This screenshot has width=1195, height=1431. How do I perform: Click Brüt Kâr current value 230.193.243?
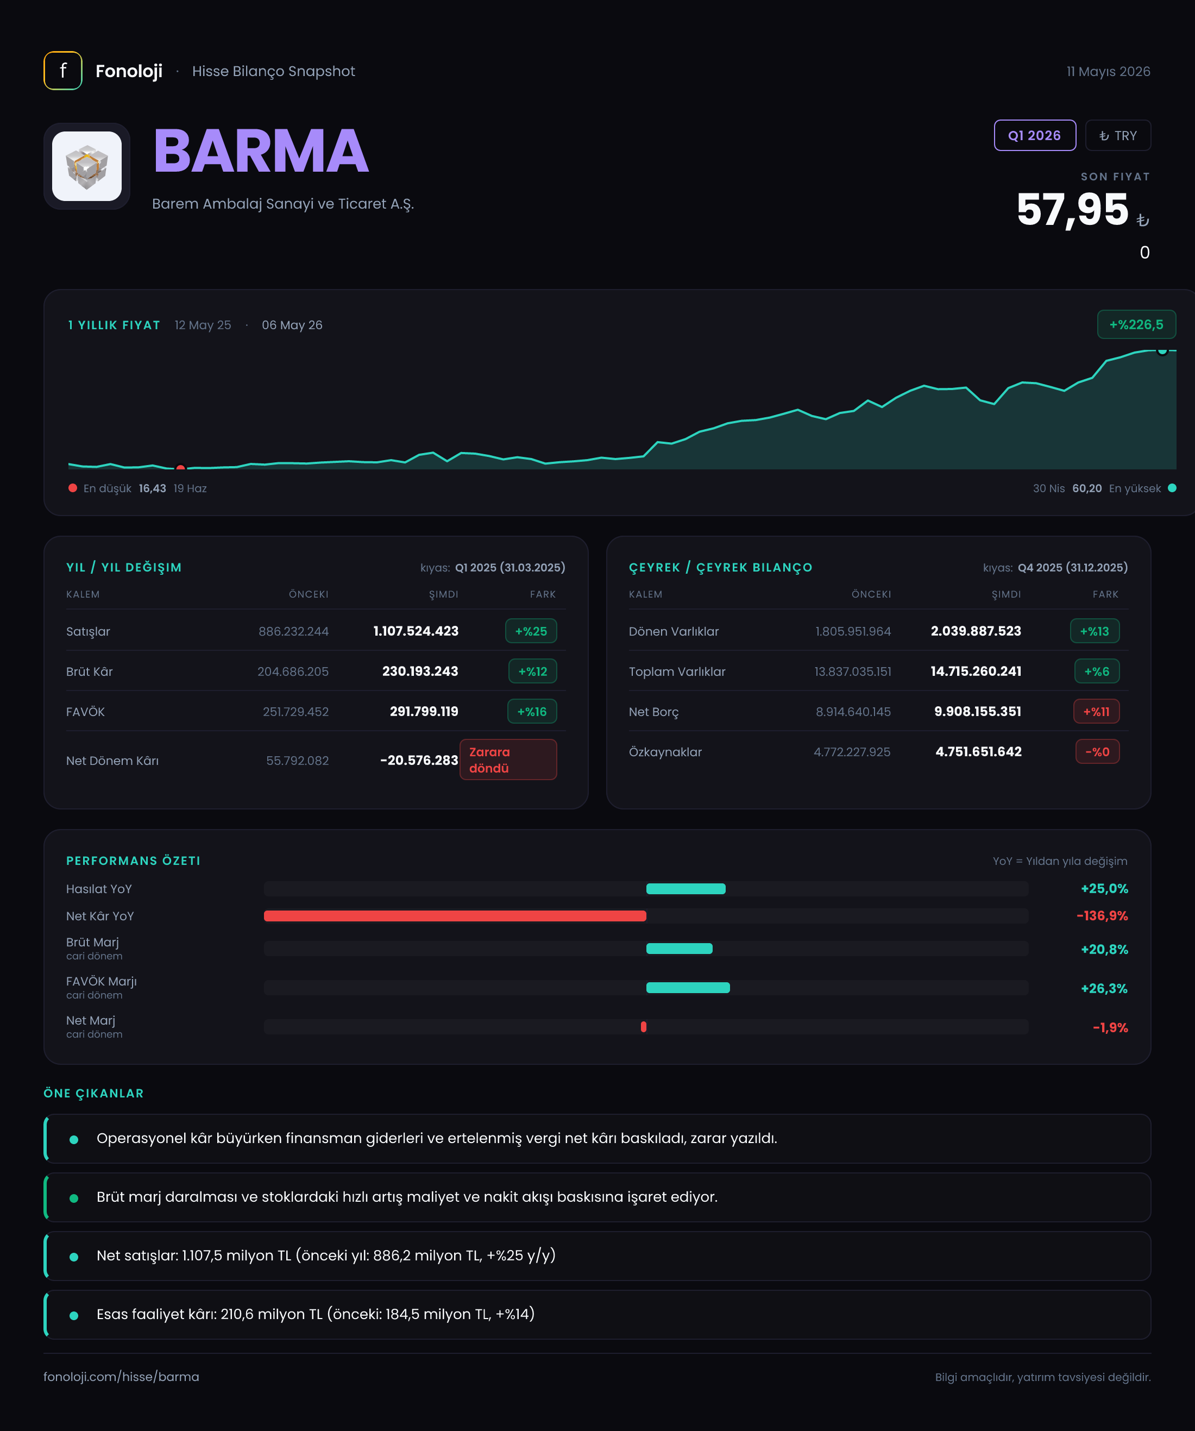420,671
